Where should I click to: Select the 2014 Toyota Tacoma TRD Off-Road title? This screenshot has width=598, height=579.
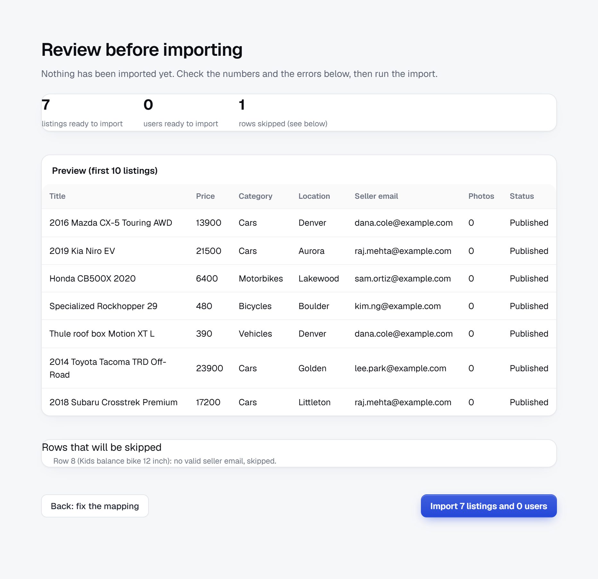tap(108, 368)
